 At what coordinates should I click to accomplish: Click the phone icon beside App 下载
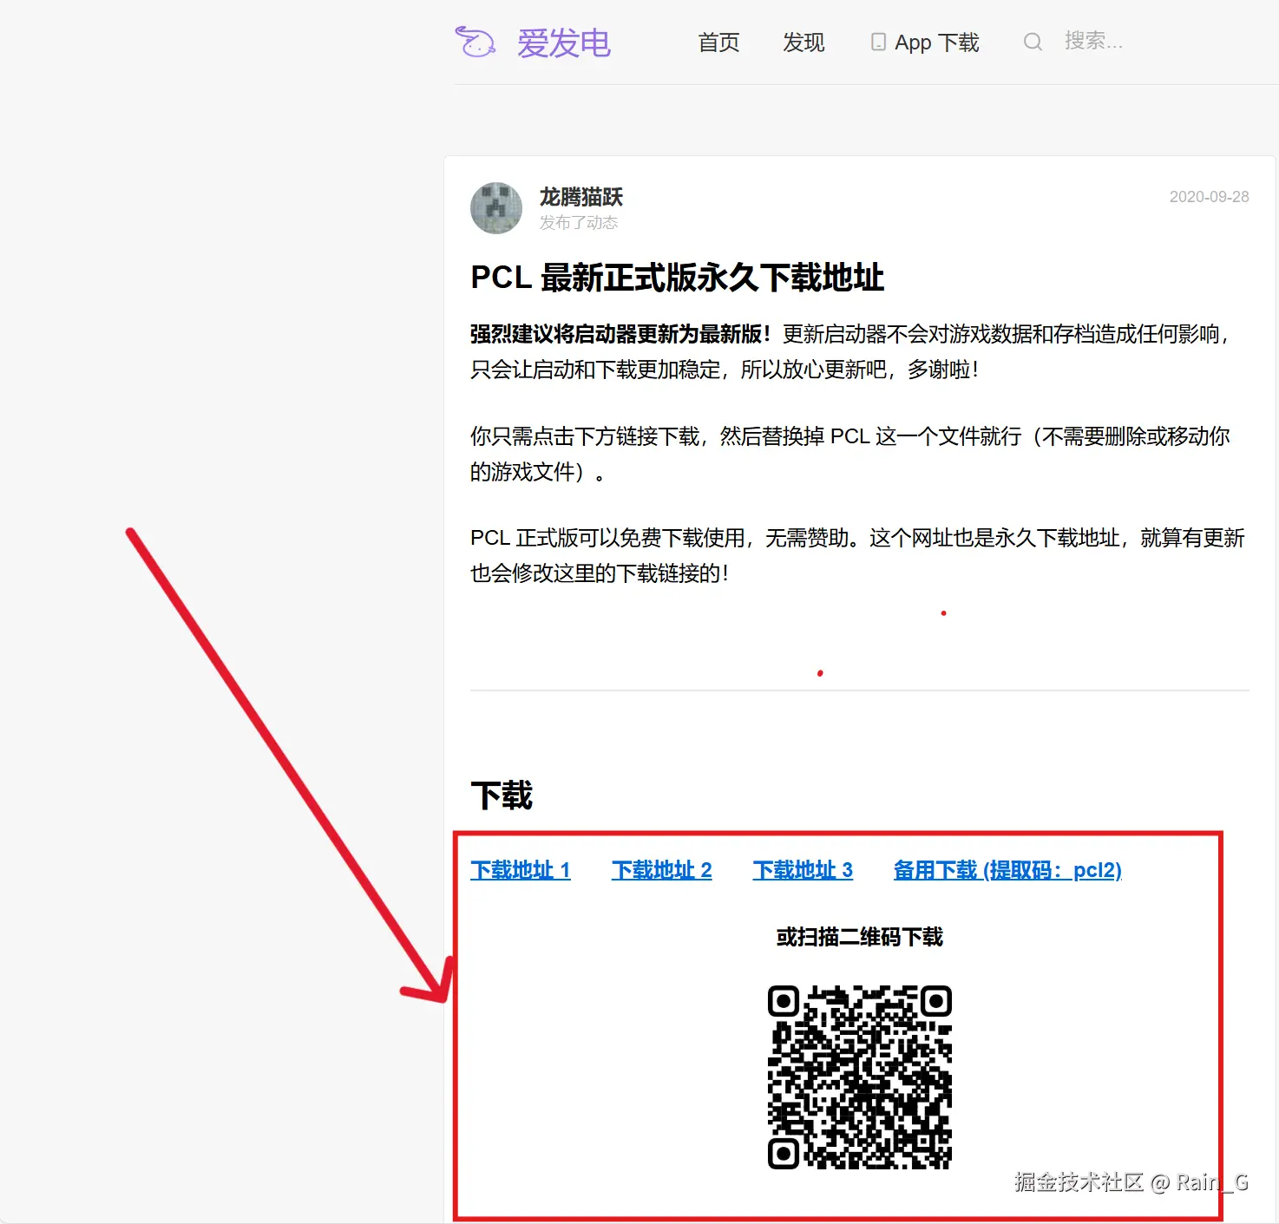click(x=878, y=42)
